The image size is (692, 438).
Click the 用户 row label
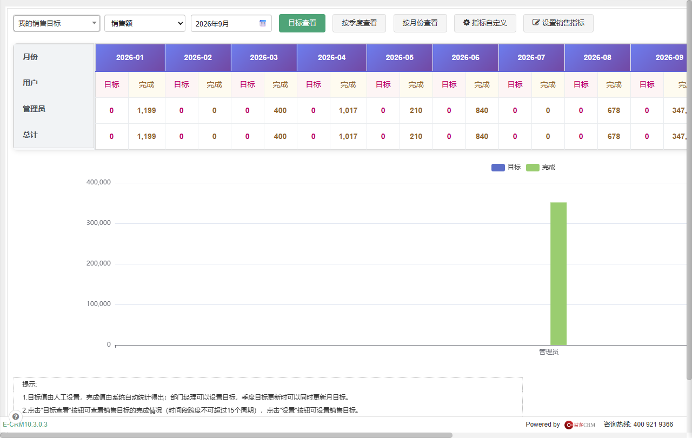coord(30,83)
